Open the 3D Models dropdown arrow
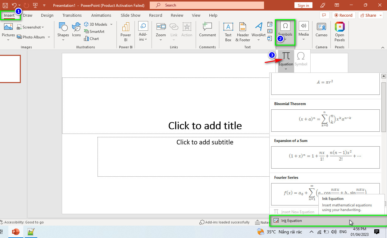Viewport: 387px width, 238px height. (111, 24)
